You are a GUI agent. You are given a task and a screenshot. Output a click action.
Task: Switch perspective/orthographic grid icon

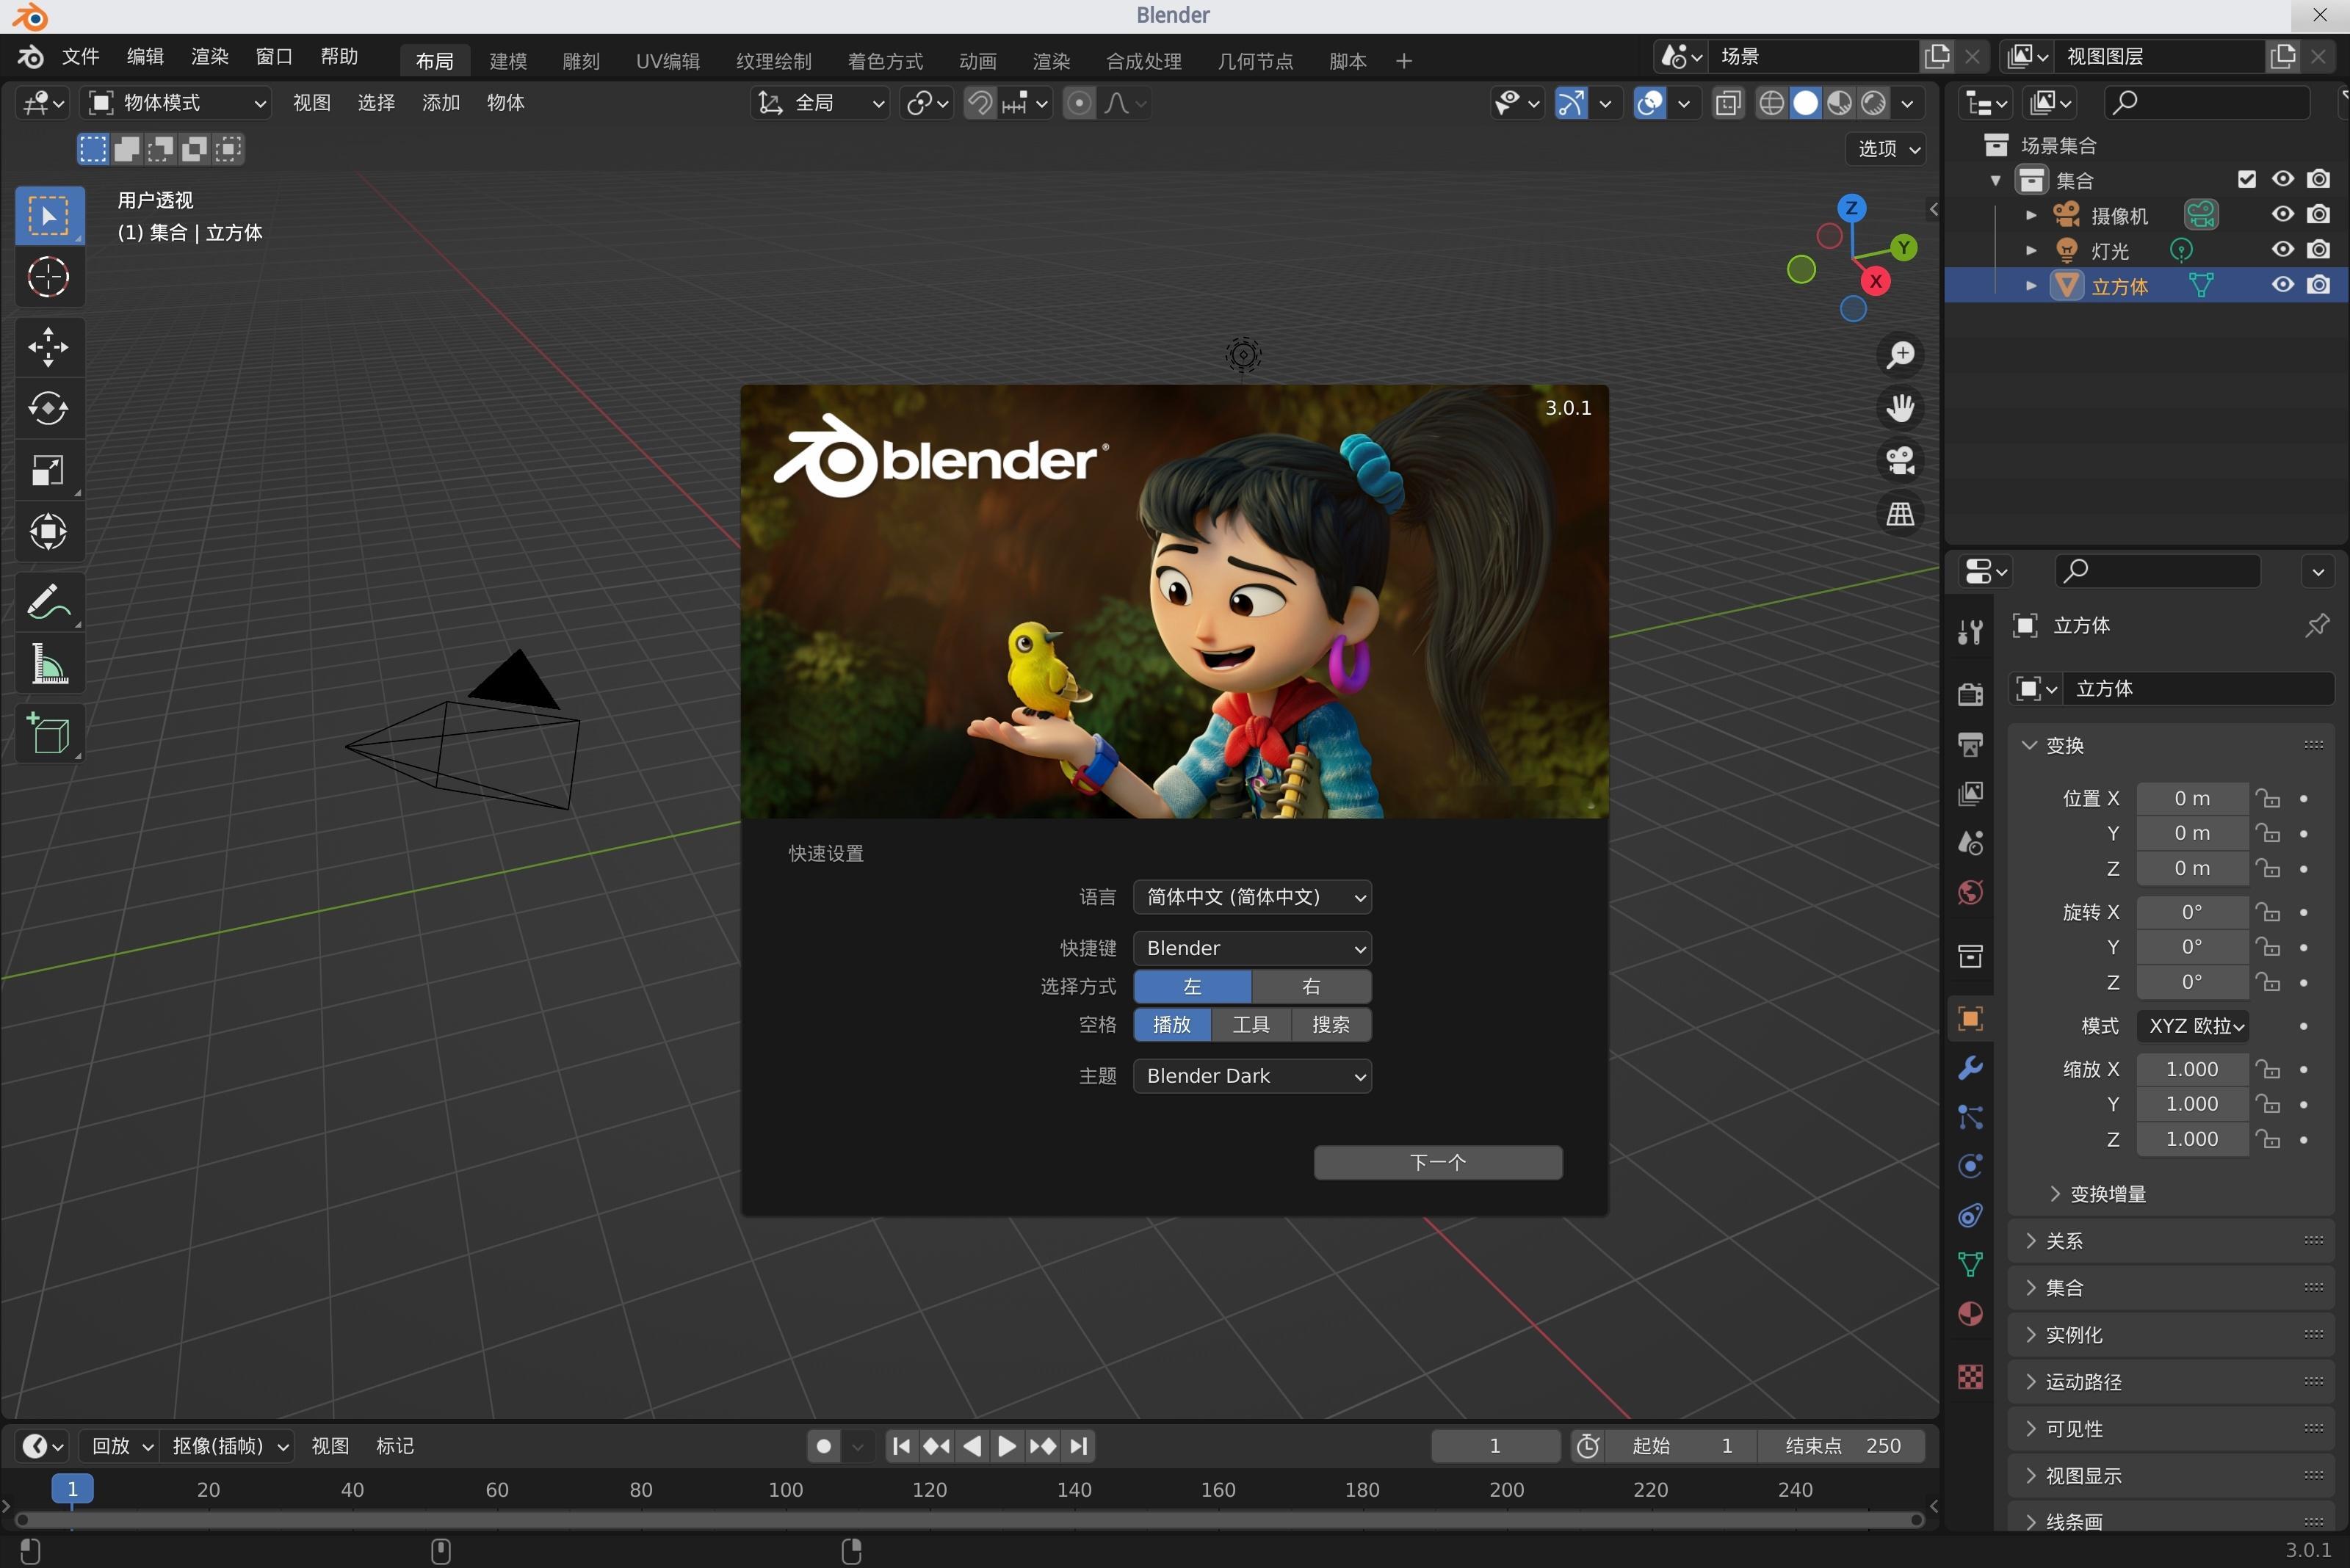coord(1900,514)
